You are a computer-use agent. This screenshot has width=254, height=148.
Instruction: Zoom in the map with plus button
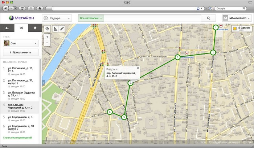click(x=47, y=37)
